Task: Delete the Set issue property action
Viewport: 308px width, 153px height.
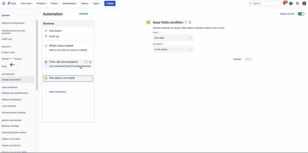Action: pos(90,62)
